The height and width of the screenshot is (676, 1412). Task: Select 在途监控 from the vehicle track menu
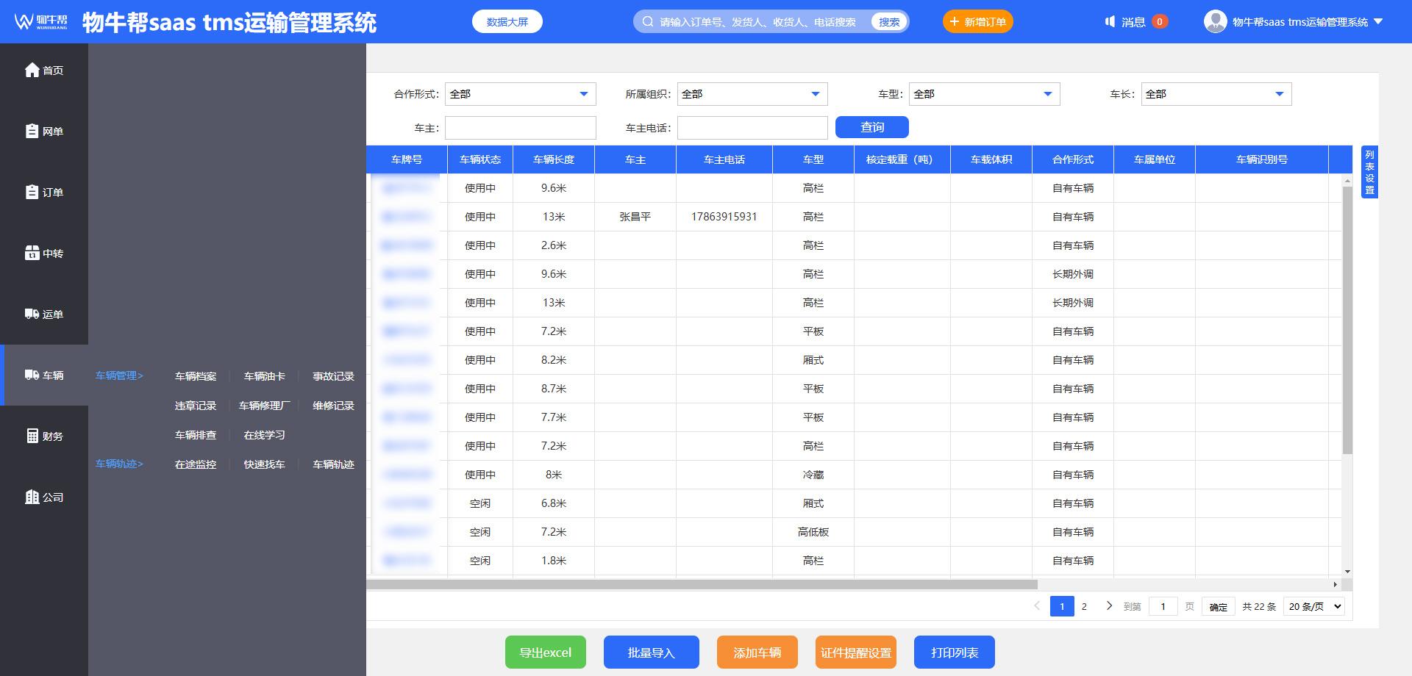(196, 464)
